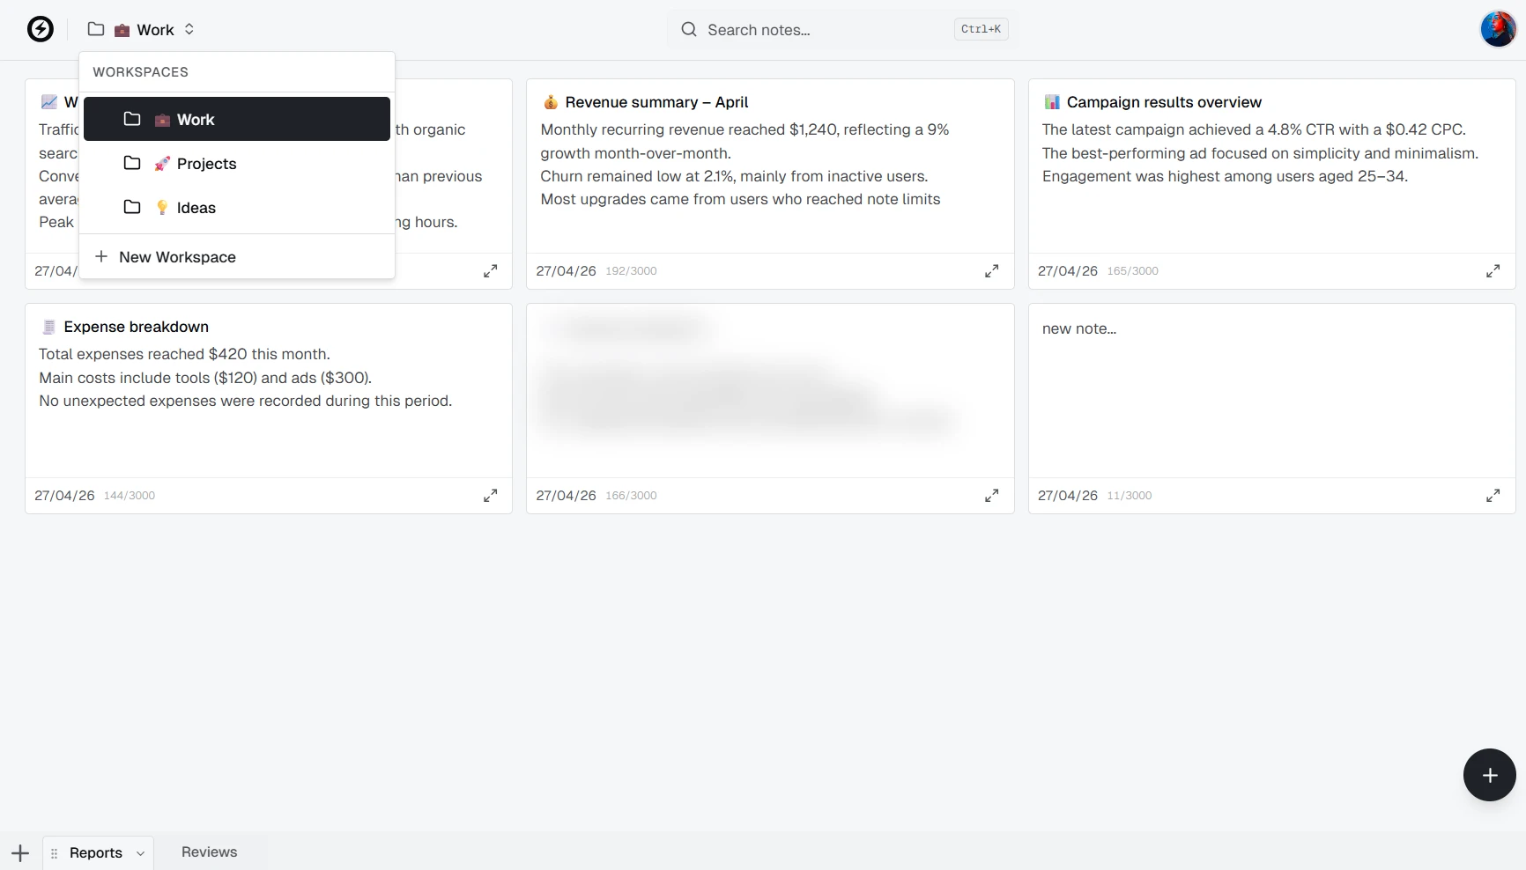Click the rocket emoji next to Projects
The image size is (1526, 870).
pyautogui.click(x=162, y=163)
